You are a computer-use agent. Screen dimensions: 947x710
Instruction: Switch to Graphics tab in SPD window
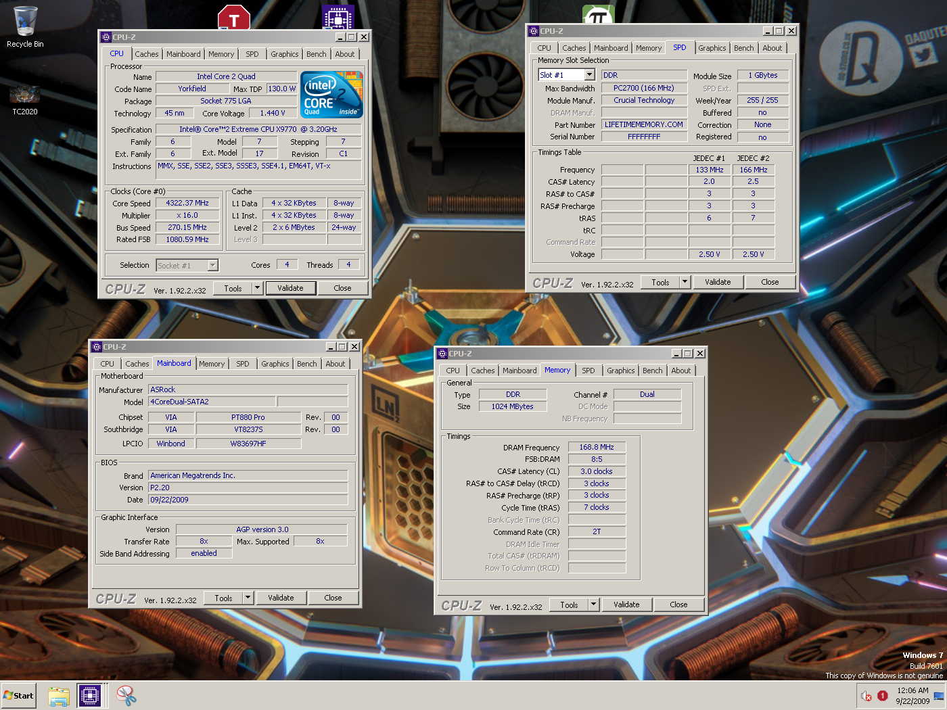pyautogui.click(x=712, y=48)
